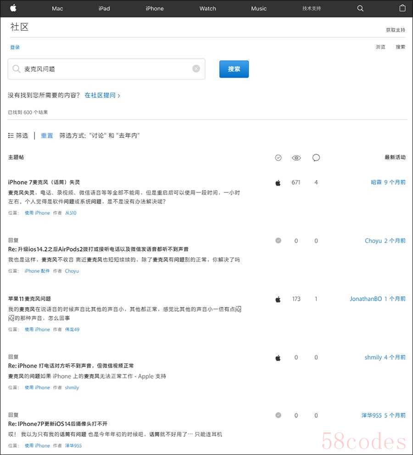The height and width of the screenshot is (455, 413).
Task: Click the latest activity link shmily 4 个月前
Action: tap(385, 357)
